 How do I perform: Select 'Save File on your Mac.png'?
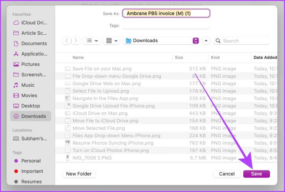point(166,69)
